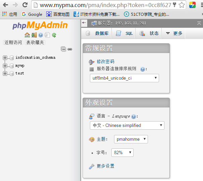Viewport: 203px width, 181px height.
Task: Click the 主题 theme link
Action: [101, 139]
